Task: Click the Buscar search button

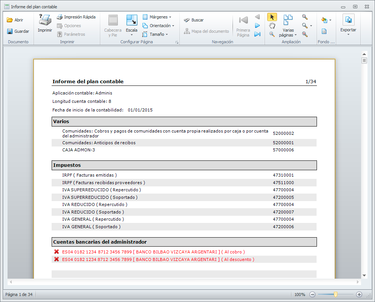Action: 194,20
